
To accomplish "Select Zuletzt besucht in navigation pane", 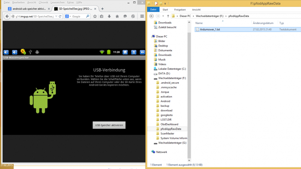I will point(167,27).
